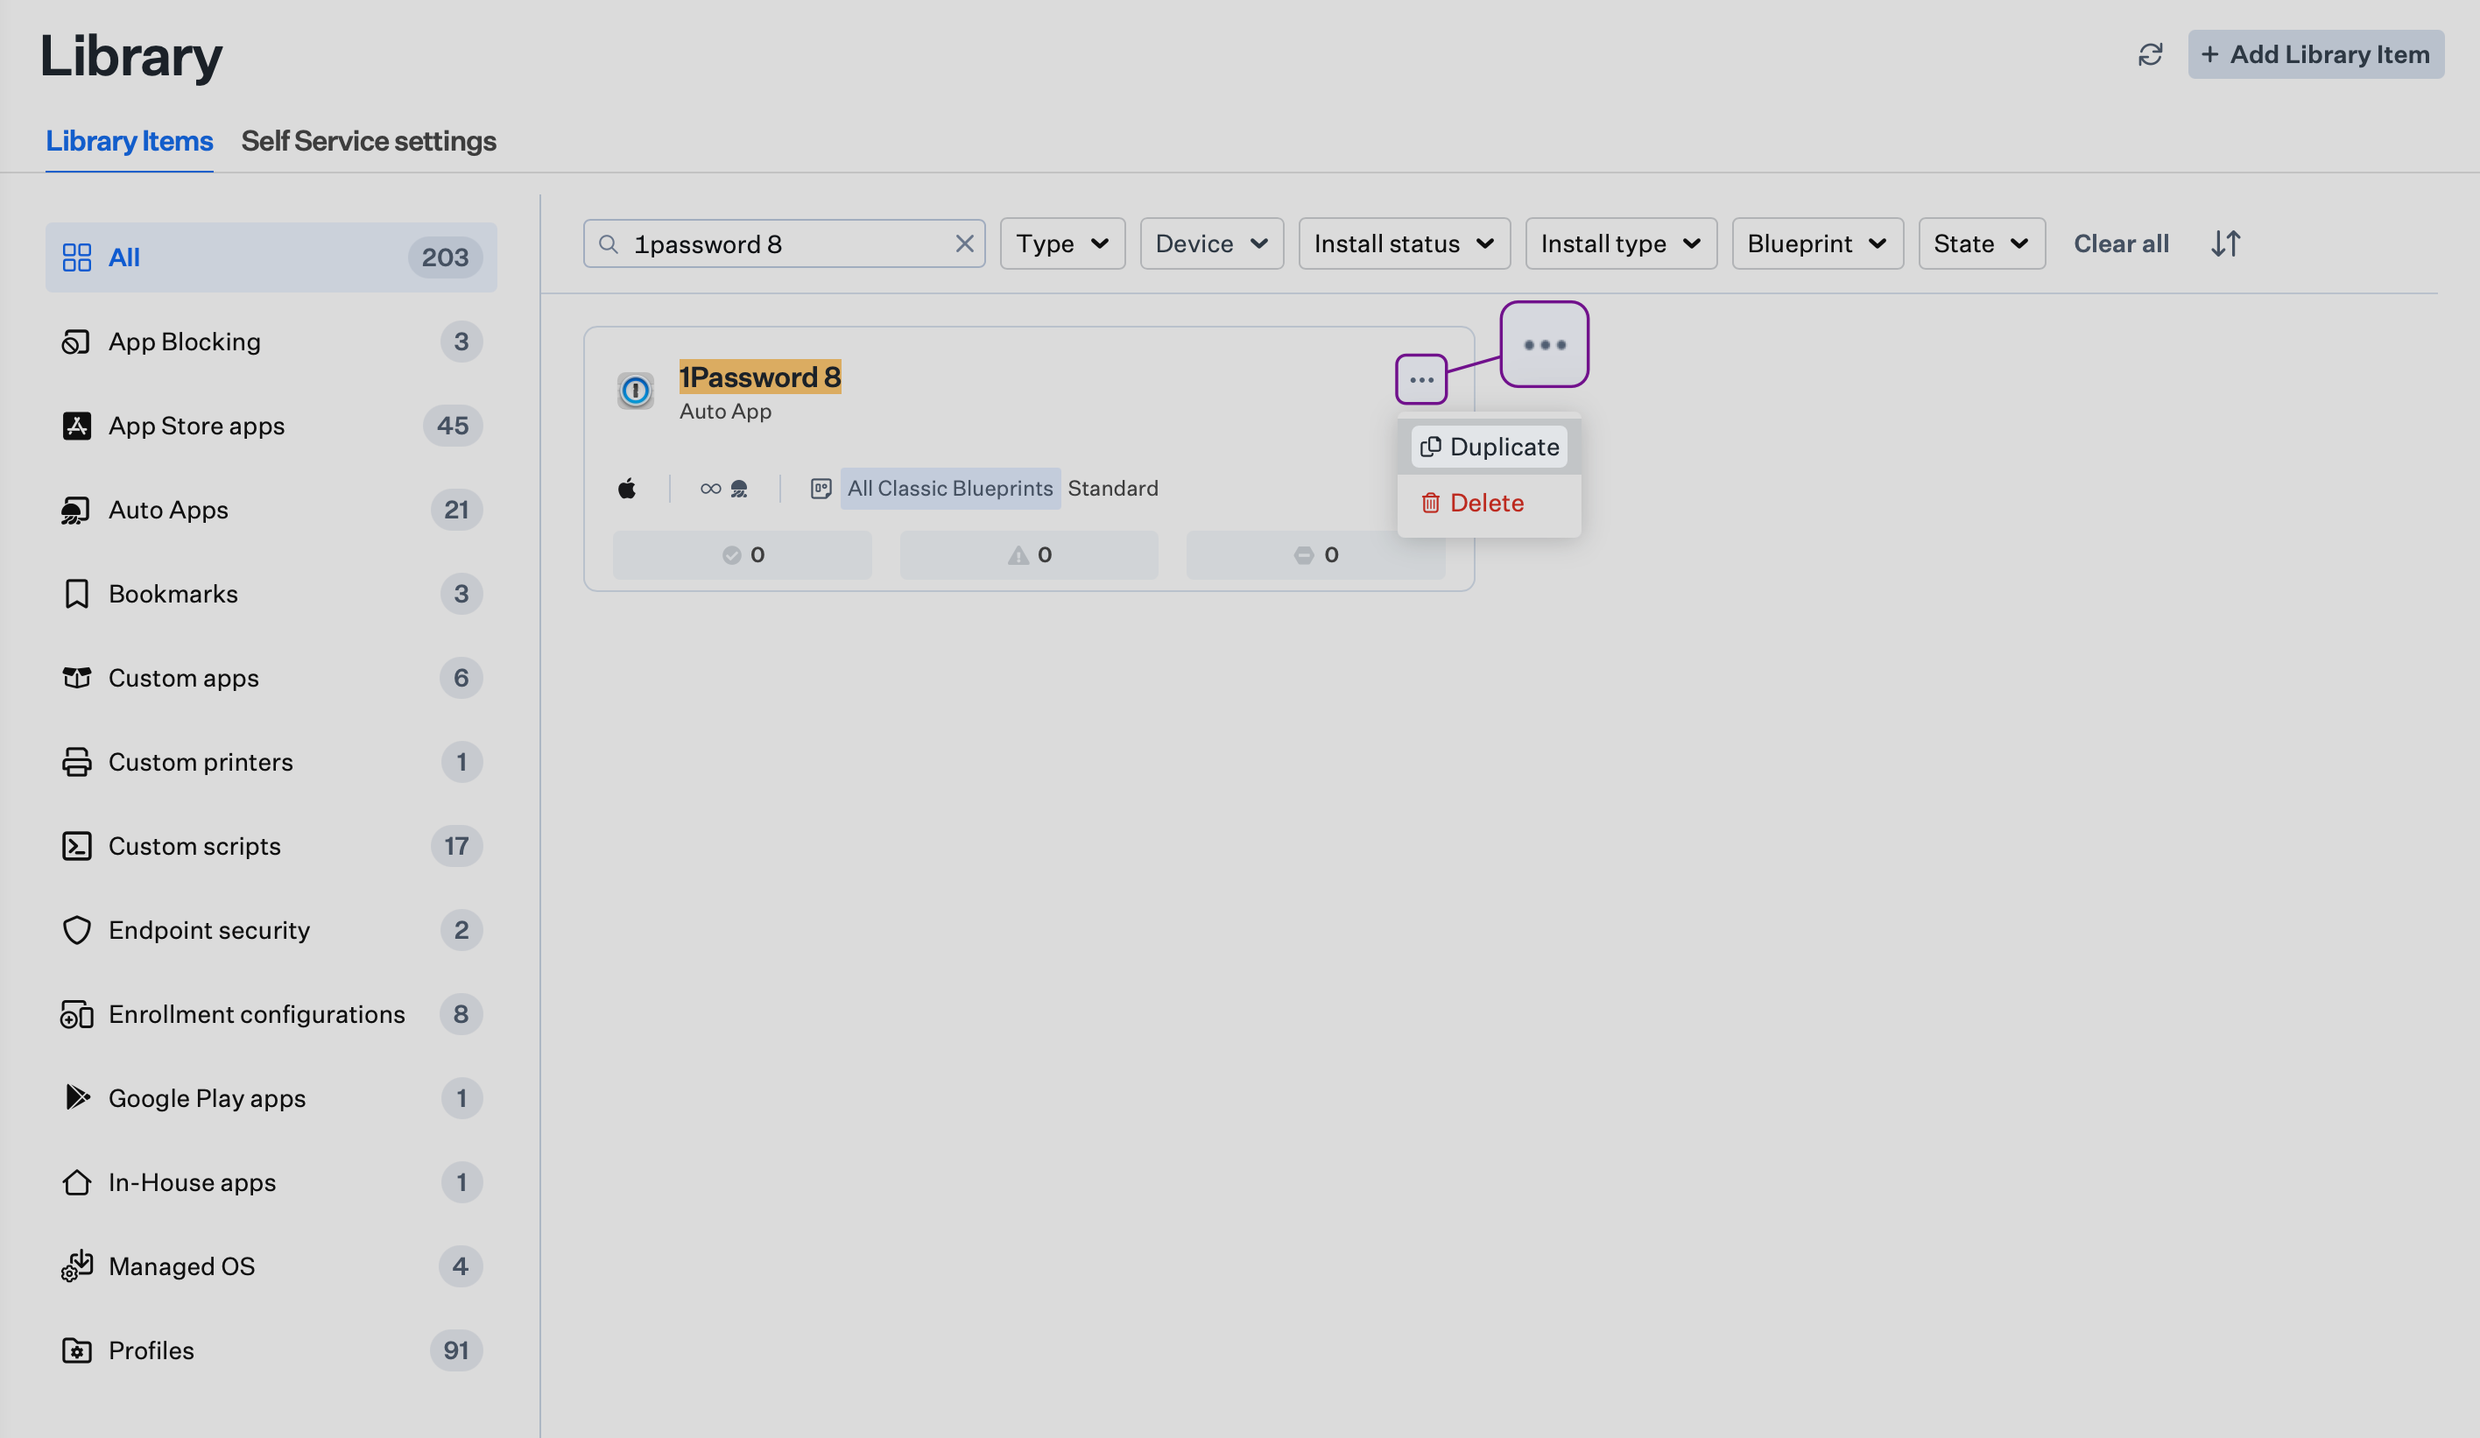This screenshot has height=1438, width=2480.
Task: Open the In-House apps home icon
Action: pos(76,1182)
